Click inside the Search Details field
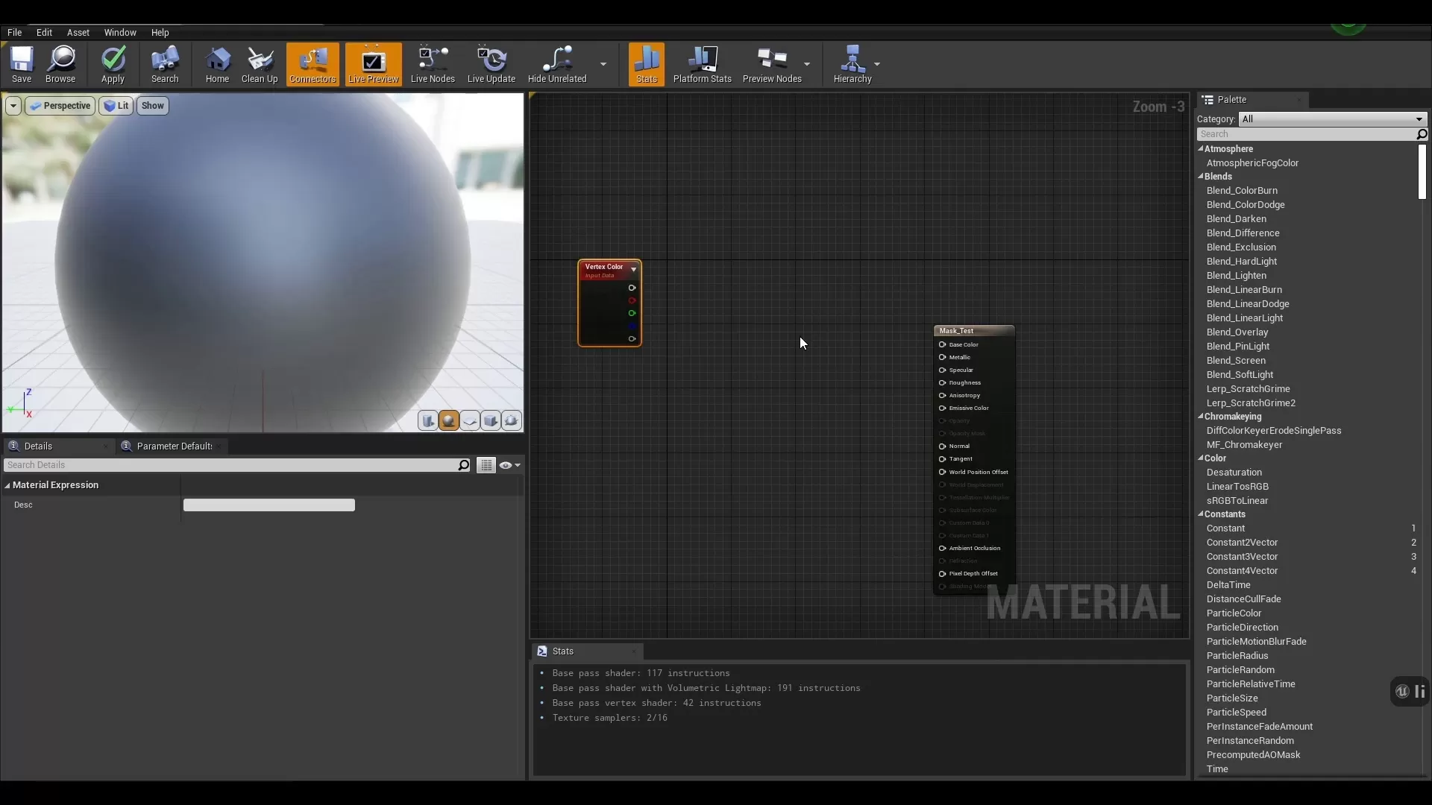This screenshot has height=805, width=1432. [x=224, y=464]
